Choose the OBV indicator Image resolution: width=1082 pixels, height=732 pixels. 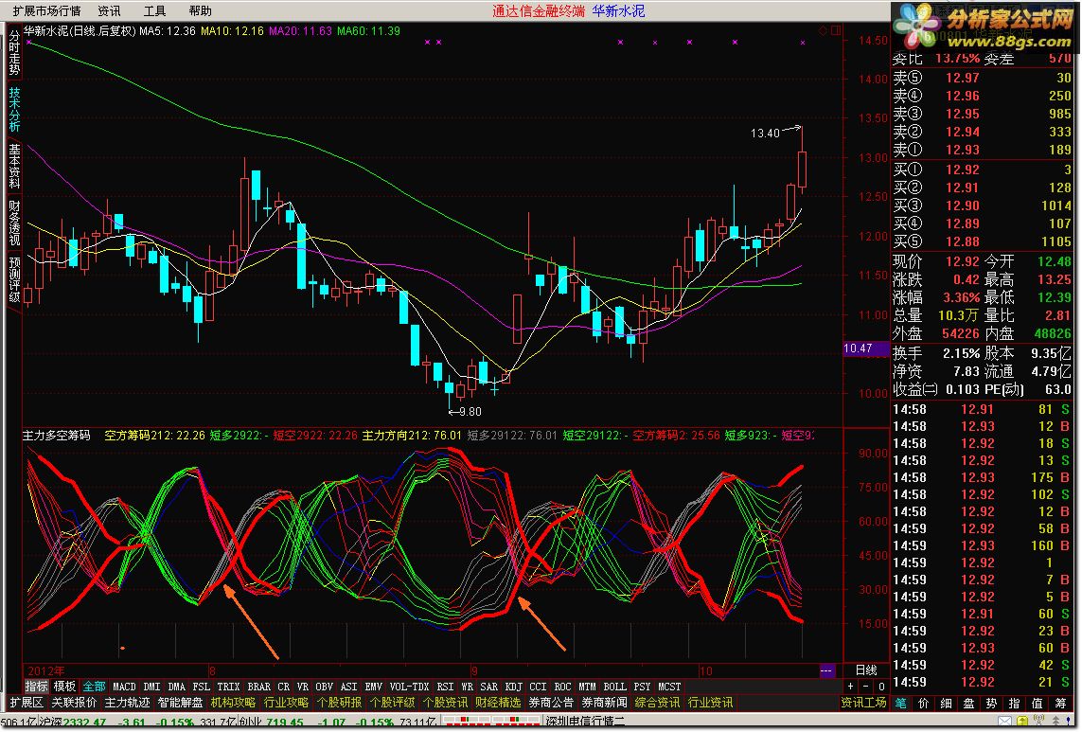pyautogui.click(x=325, y=687)
